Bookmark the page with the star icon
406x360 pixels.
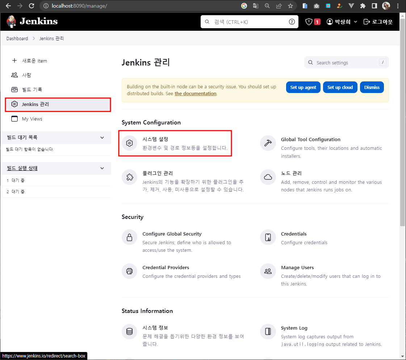pyautogui.click(x=290, y=6)
